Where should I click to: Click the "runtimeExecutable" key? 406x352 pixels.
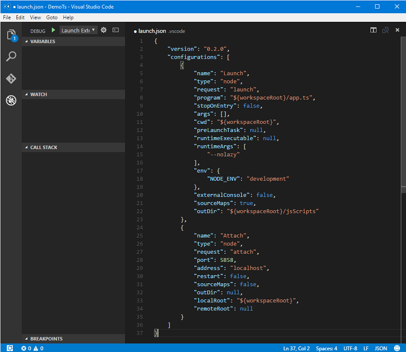[225, 138]
